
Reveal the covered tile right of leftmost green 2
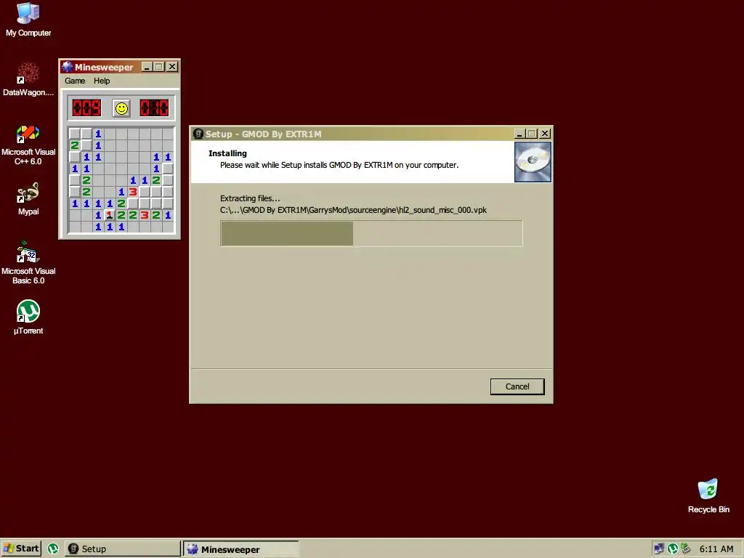[86, 145]
